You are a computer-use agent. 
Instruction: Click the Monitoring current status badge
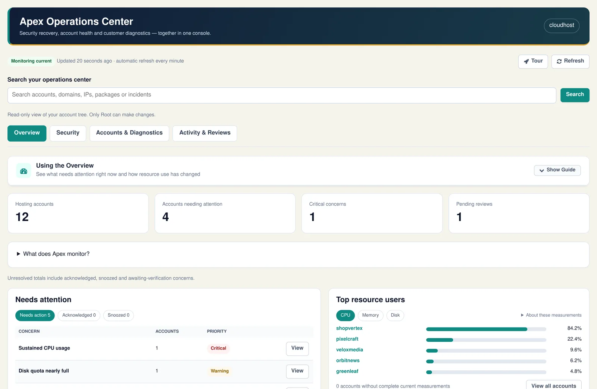click(31, 61)
